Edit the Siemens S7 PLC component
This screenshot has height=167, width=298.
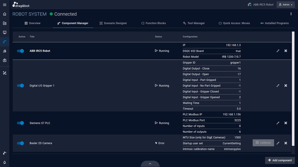(x=278, y=123)
